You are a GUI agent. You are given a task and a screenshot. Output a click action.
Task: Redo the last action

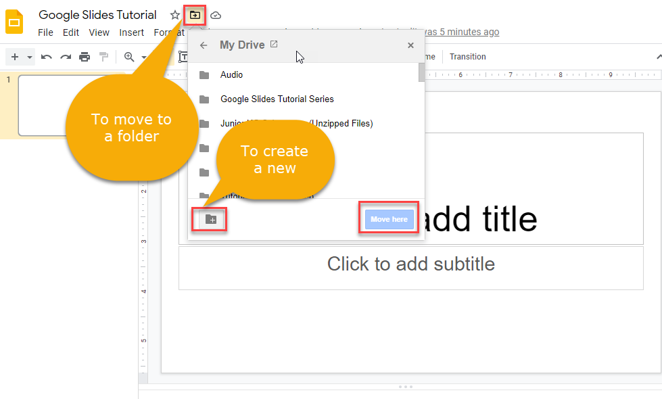pyautogui.click(x=66, y=57)
